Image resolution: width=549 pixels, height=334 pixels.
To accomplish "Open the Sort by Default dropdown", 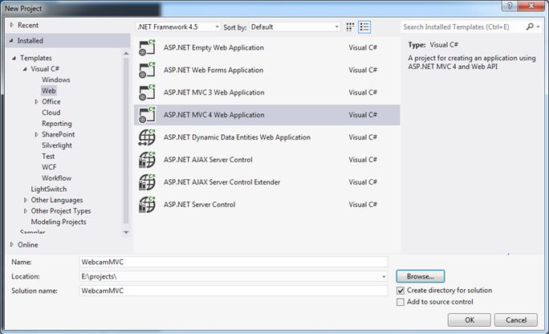I will [x=295, y=27].
